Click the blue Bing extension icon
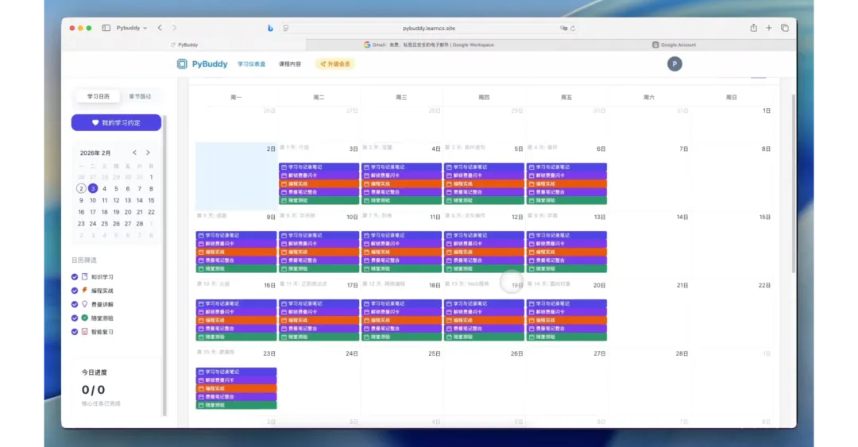858x447 pixels. click(x=270, y=28)
